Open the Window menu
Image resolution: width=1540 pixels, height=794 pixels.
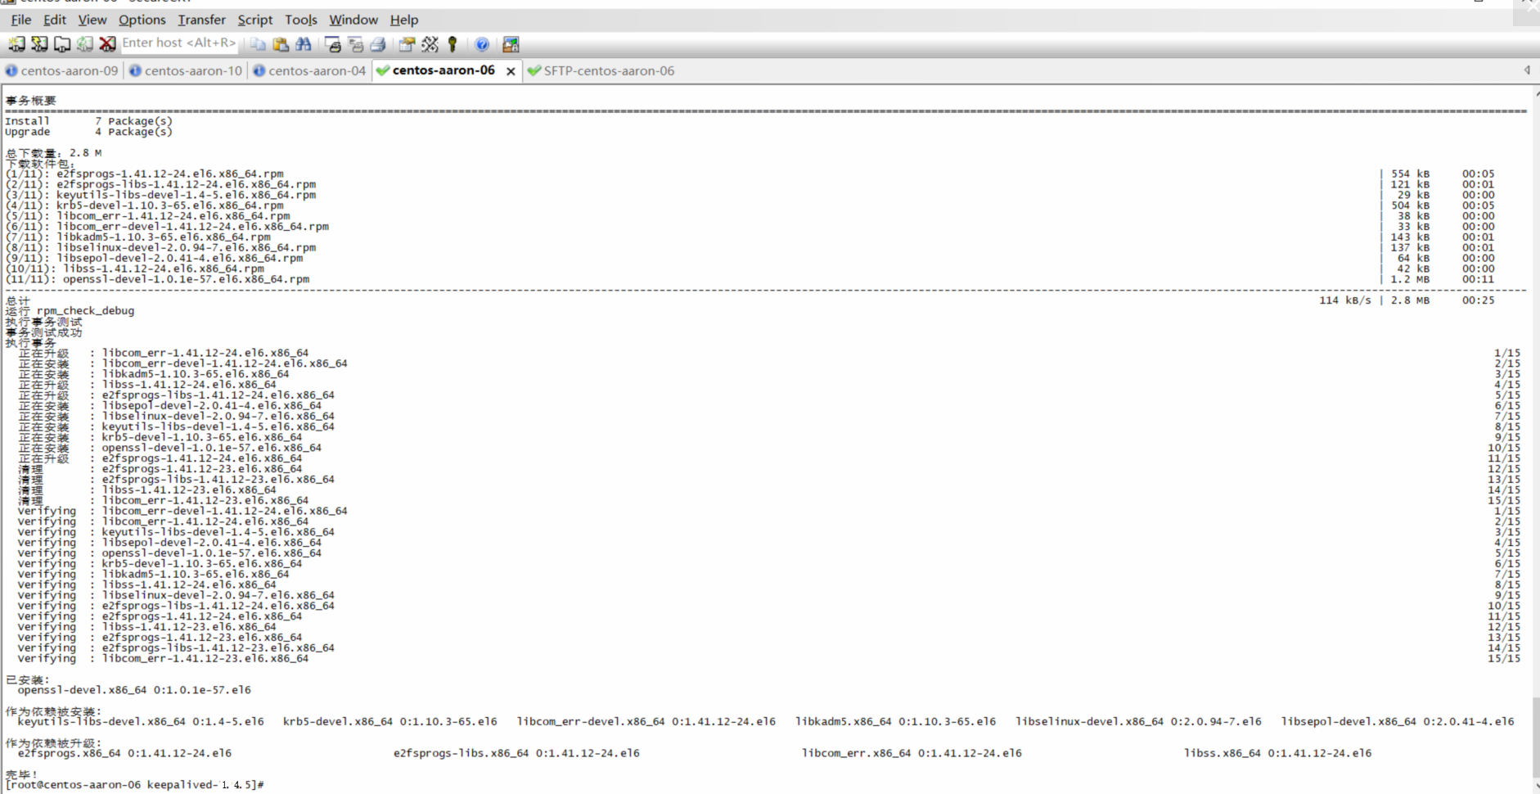click(353, 20)
